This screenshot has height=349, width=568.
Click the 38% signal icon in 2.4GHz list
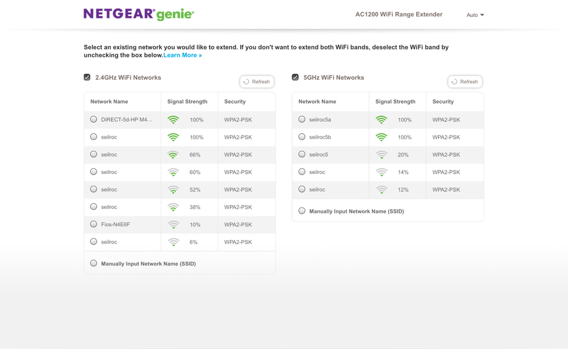point(173,207)
